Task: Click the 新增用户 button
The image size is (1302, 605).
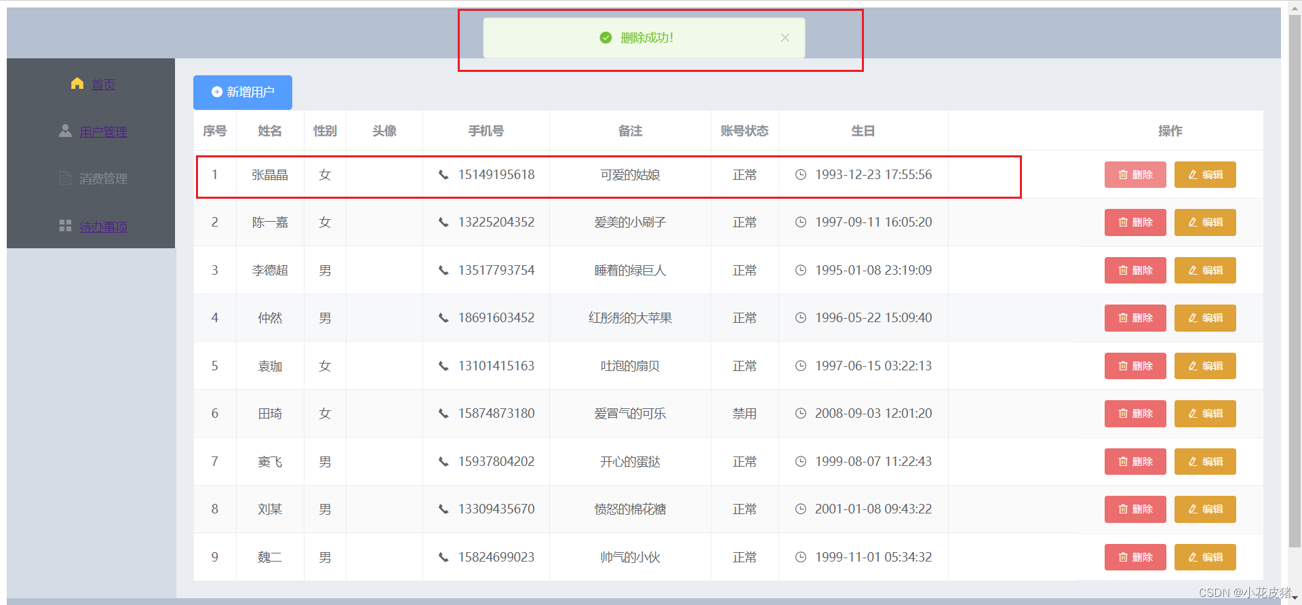Action: 243,92
